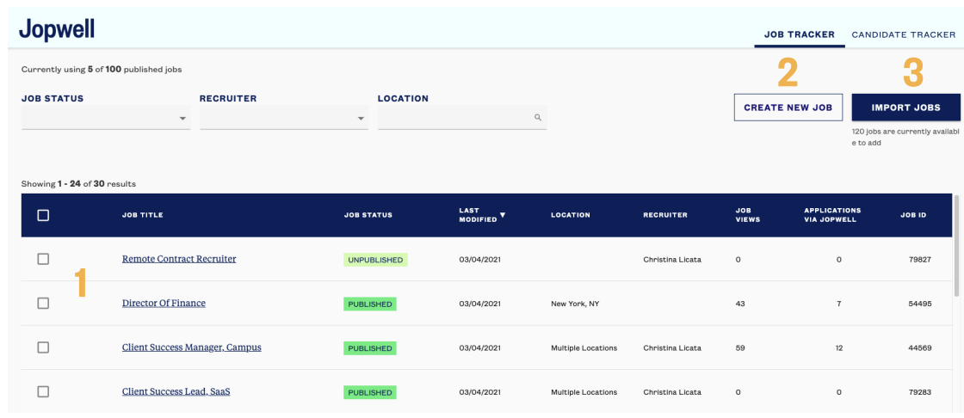This screenshot has width=964, height=418.
Task: Click the Jopwell logo
Action: point(57,28)
